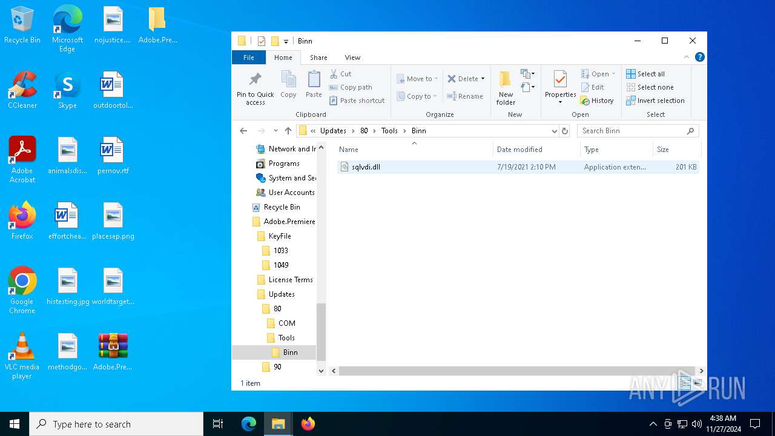Launch Firefox from the taskbar

click(308, 424)
